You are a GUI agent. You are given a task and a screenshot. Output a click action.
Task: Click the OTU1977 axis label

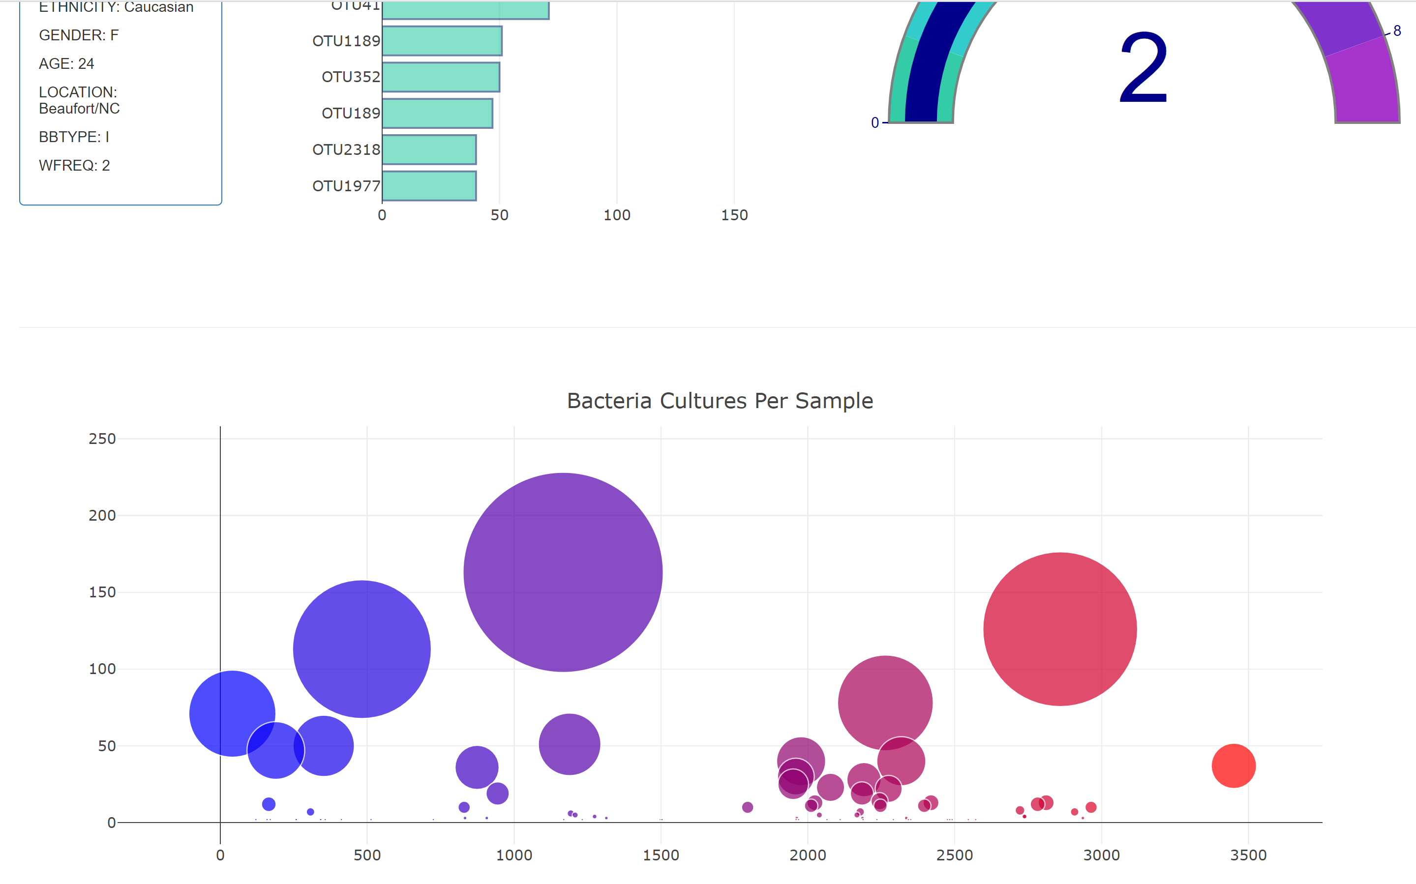pyautogui.click(x=346, y=186)
